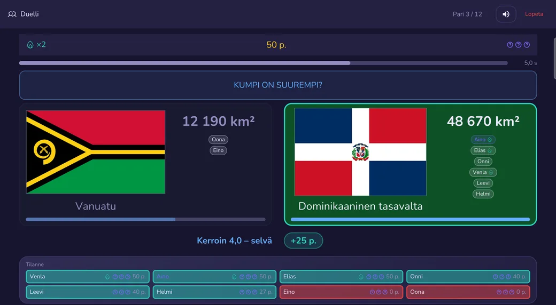The width and height of the screenshot is (556, 305).
Task: Select Onni's scoreboard row
Action: coord(468,277)
